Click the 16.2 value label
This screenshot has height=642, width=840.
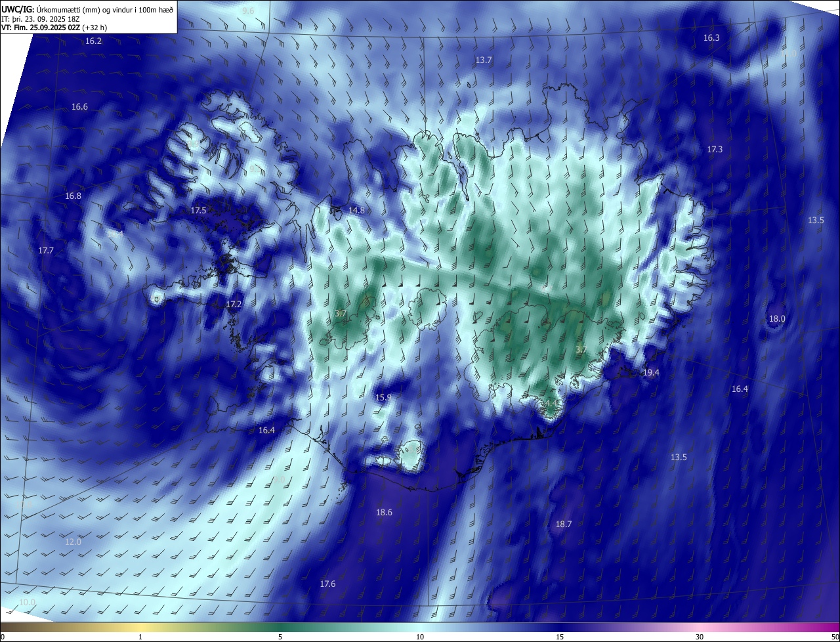coord(94,41)
